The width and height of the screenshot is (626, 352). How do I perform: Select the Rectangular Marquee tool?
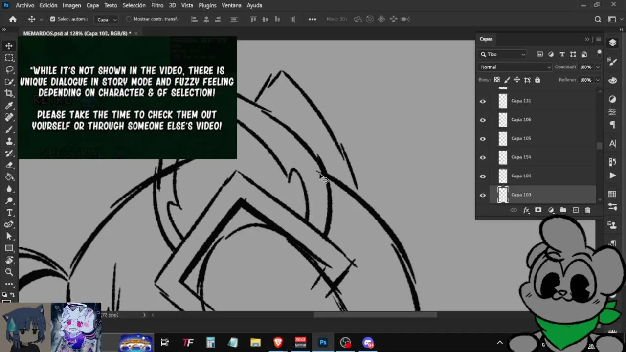tap(9, 58)
